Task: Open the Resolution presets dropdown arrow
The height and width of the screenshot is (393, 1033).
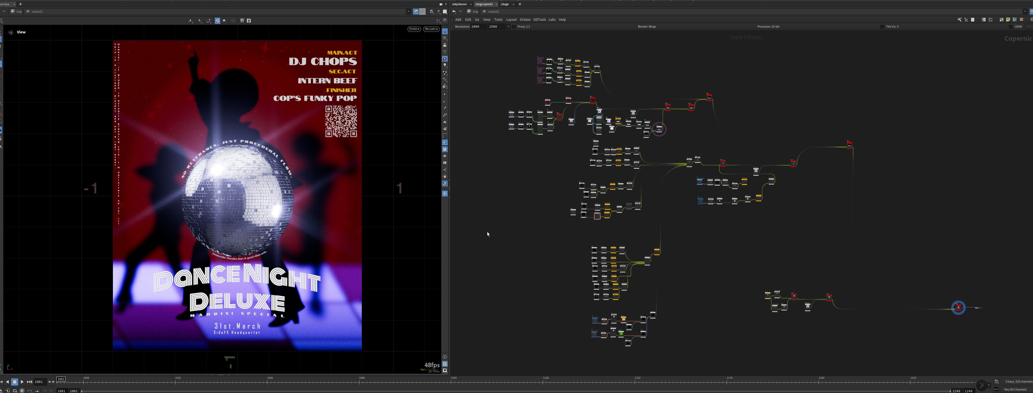Action: click(x=508, y=27)
